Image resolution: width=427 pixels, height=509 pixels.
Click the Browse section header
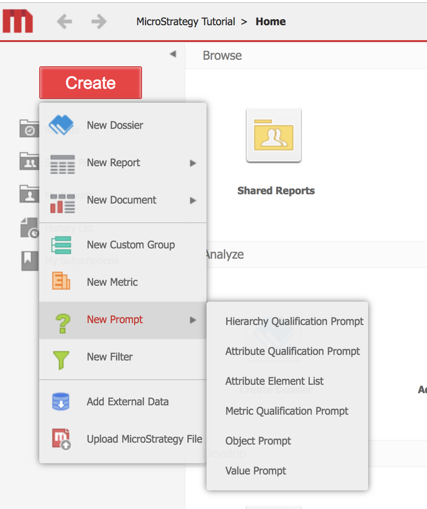pyautogui.click(x=222, y=56)
